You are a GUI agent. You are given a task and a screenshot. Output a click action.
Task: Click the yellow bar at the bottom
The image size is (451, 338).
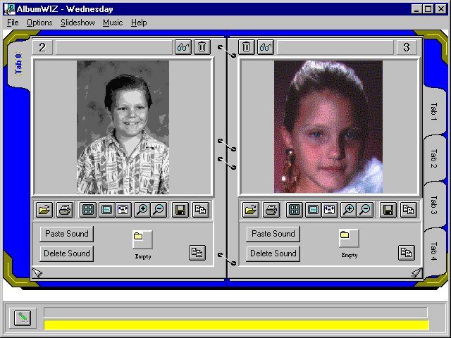click(236, 325)
